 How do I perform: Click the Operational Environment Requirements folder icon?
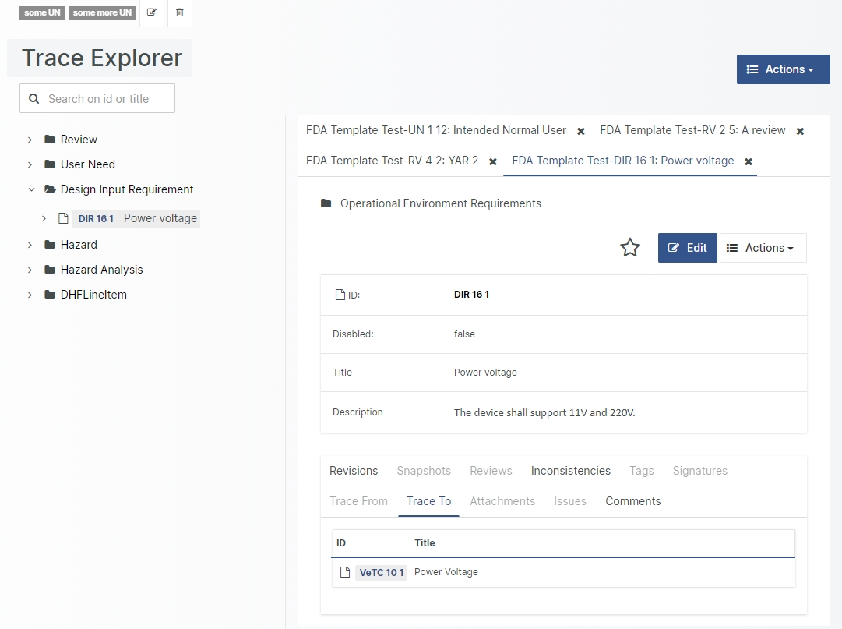(x=326, y=203)
